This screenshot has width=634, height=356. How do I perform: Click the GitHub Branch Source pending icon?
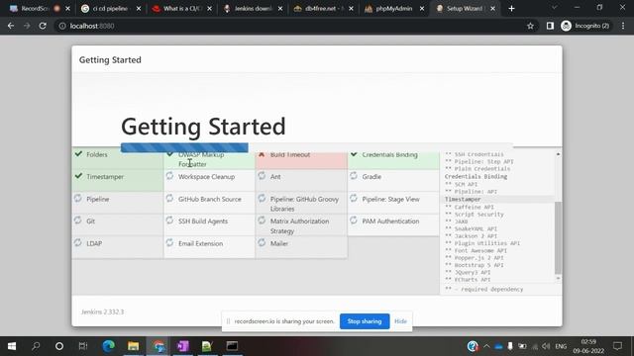(x=169, y=198)
